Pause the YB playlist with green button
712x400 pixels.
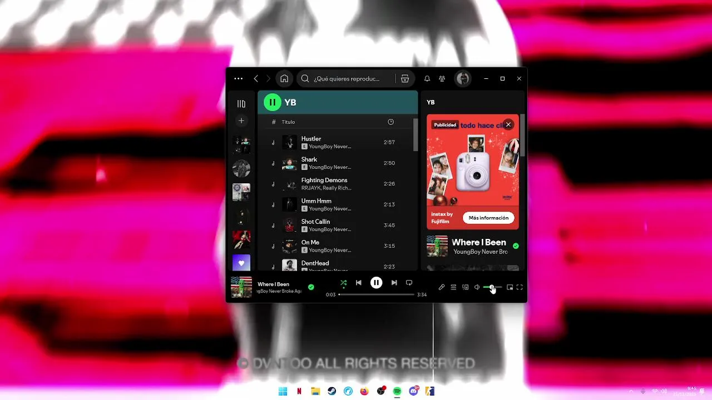pos(273,102)
